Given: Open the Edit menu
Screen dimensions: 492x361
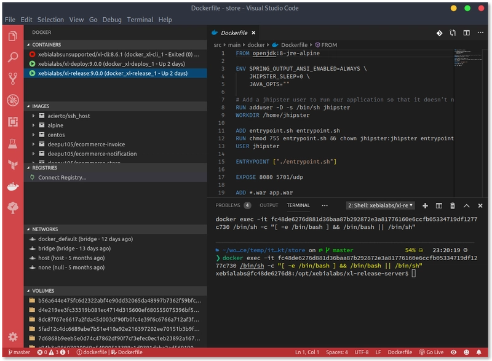Looking at the screenshot, I should pyautogui.click(x=26, y=20).
